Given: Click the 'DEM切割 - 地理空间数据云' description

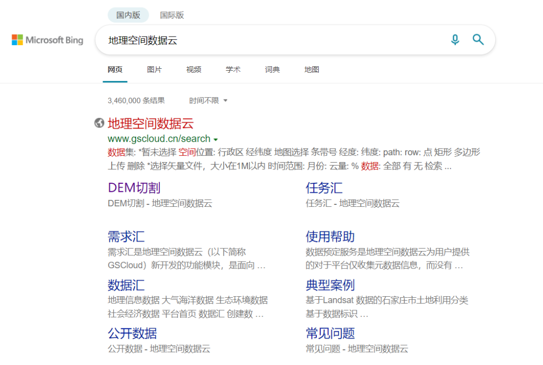Looking at the screenshot, I should click(x=160, y=203).
